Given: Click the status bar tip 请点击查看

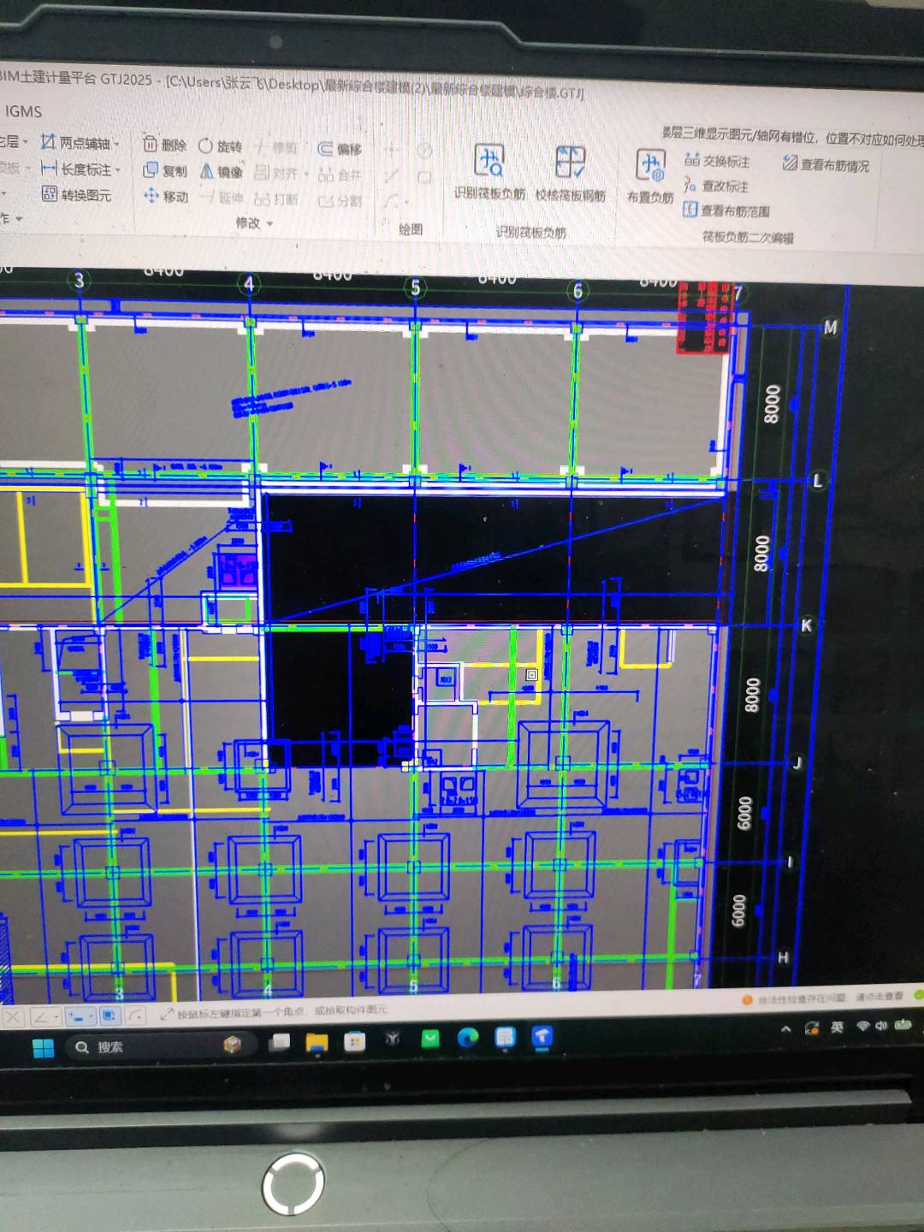Looking at the screenshot, I should click(x=880, y=997).
